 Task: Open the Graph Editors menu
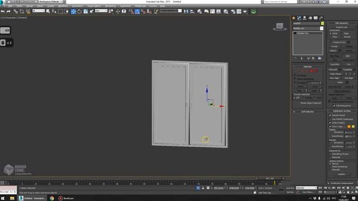point(94,6)
